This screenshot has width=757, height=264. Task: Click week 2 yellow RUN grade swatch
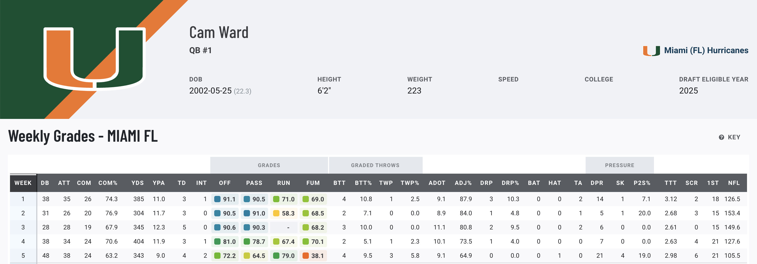point(276,213)
